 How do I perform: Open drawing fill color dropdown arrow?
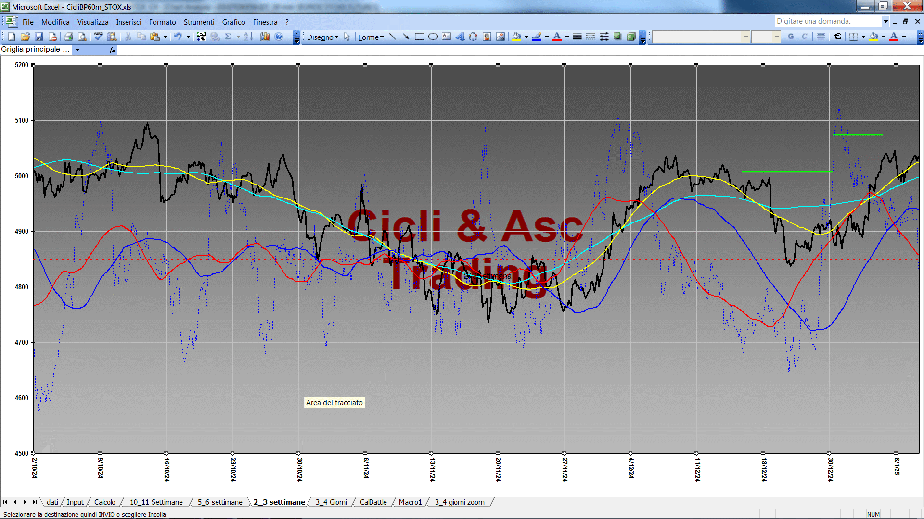pyautogui.click(x=526, y=37)
